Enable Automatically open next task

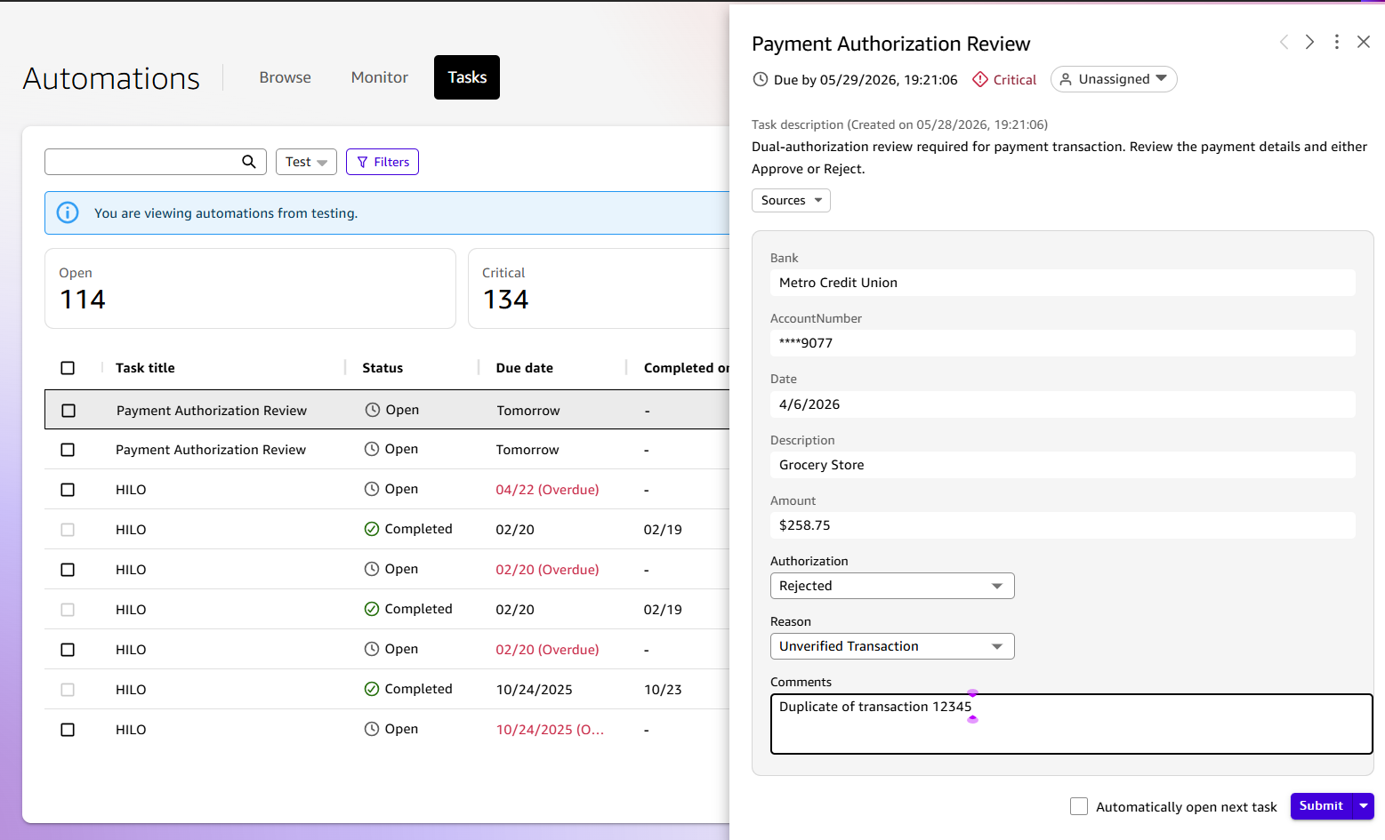(1079, 806)
